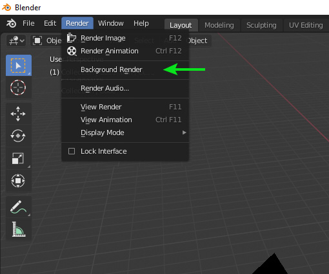
Task: Switch to the Sculpting workspace tab
Action: (261, 25)
